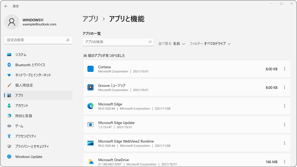Open Windows Update in the sidebar

click(38, 157)
